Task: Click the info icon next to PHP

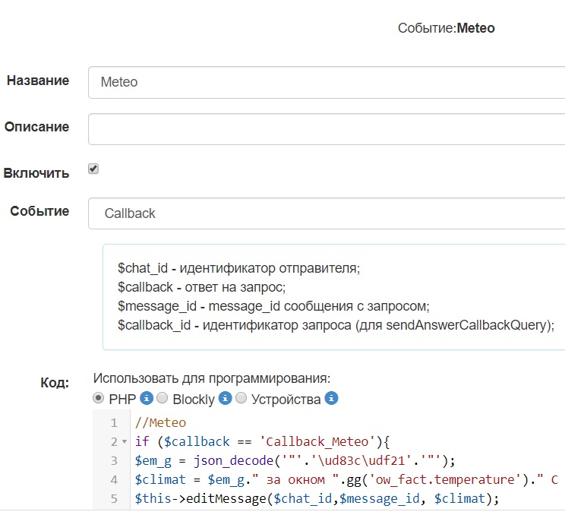Action: (147, 398)
